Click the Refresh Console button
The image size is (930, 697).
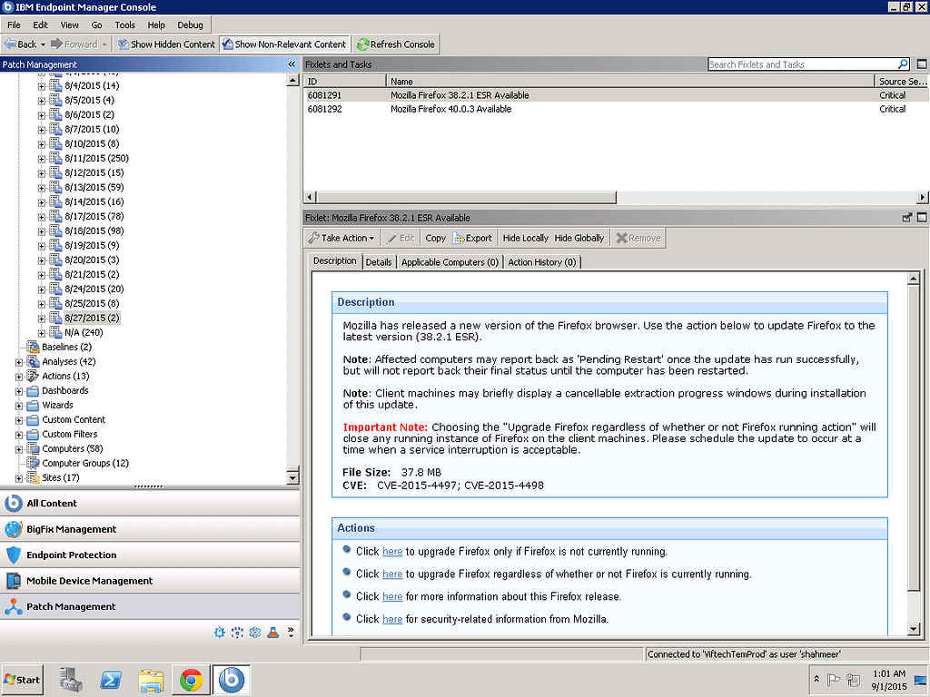coord(396,44)
